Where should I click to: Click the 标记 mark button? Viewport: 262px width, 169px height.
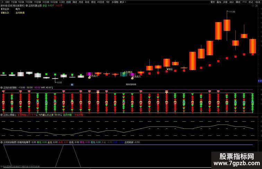coord(251,2)
